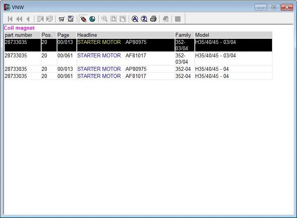Click page 00/061 in the second row
The image size is (297, 218).
tap(65, 55)
